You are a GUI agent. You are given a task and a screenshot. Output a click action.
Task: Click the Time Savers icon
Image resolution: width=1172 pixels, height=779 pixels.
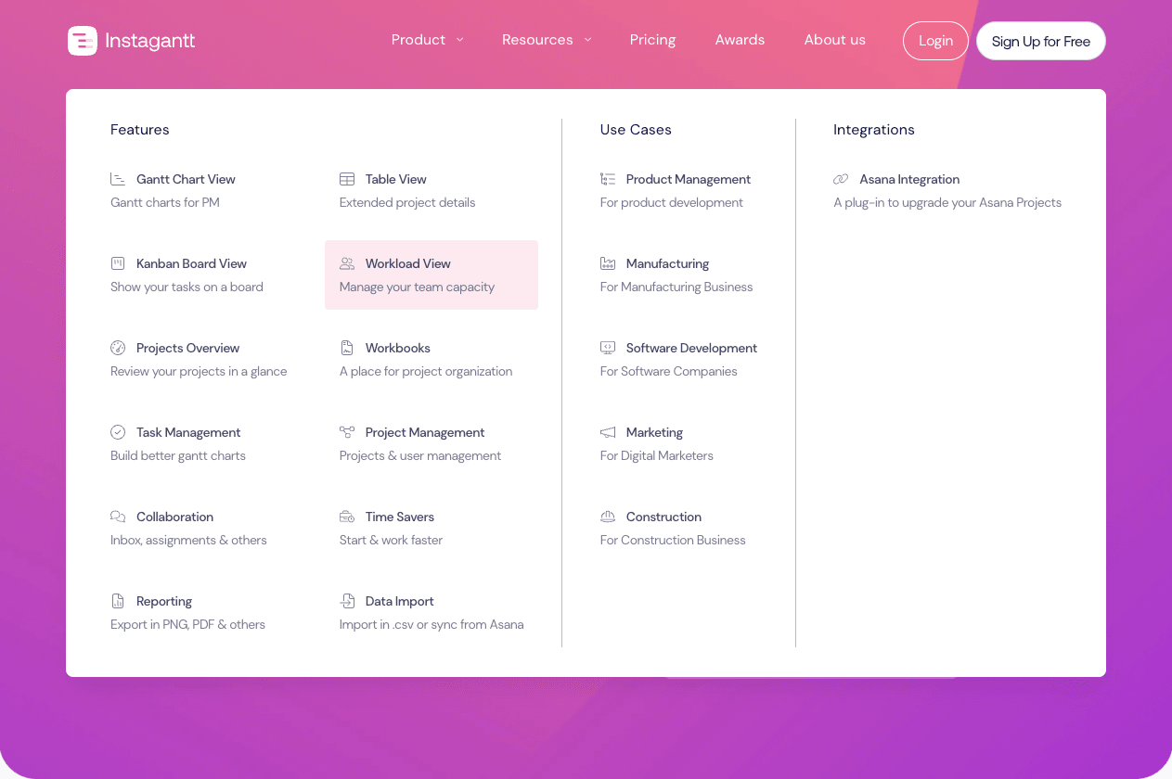(347, 517)
